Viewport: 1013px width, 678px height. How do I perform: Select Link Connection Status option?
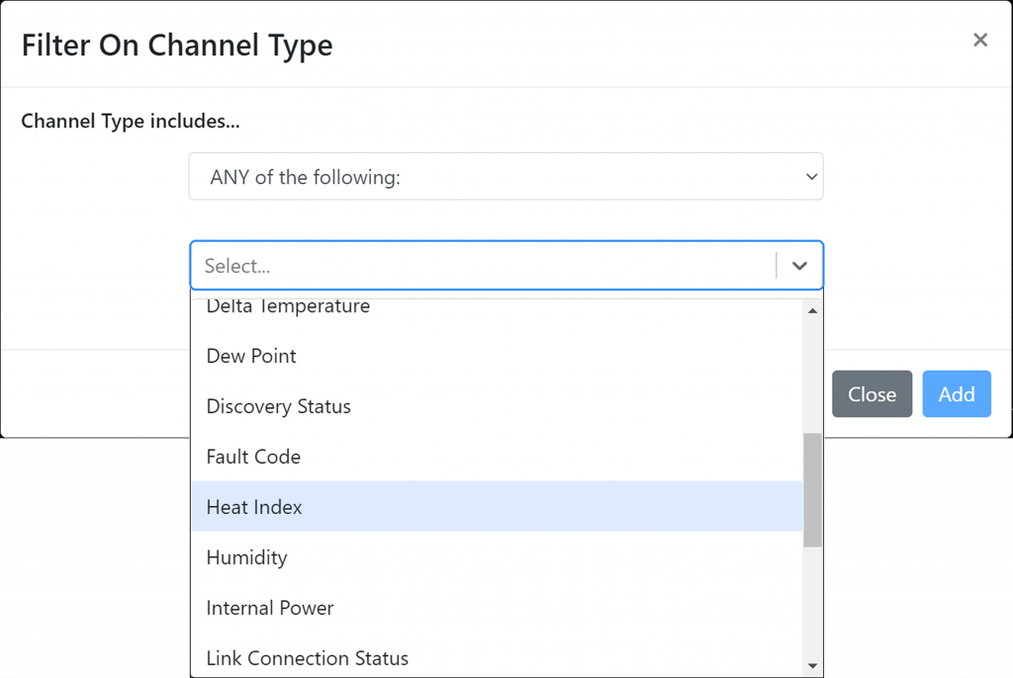pos(307,657)
